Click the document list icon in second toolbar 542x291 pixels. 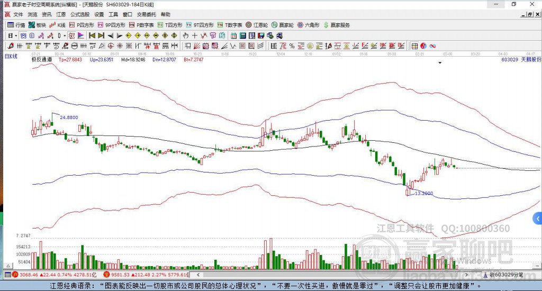point(32,35)
